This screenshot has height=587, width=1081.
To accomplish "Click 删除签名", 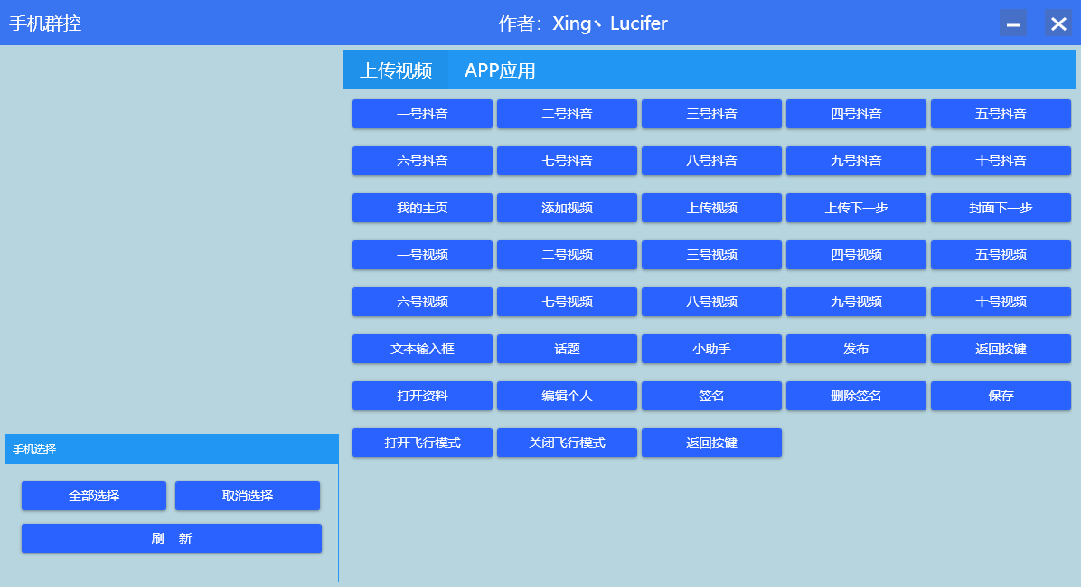I will pos(856,396).
